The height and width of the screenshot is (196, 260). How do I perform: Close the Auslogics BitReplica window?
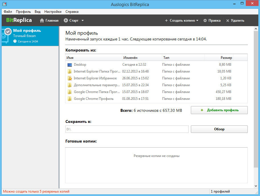(252, 3)
